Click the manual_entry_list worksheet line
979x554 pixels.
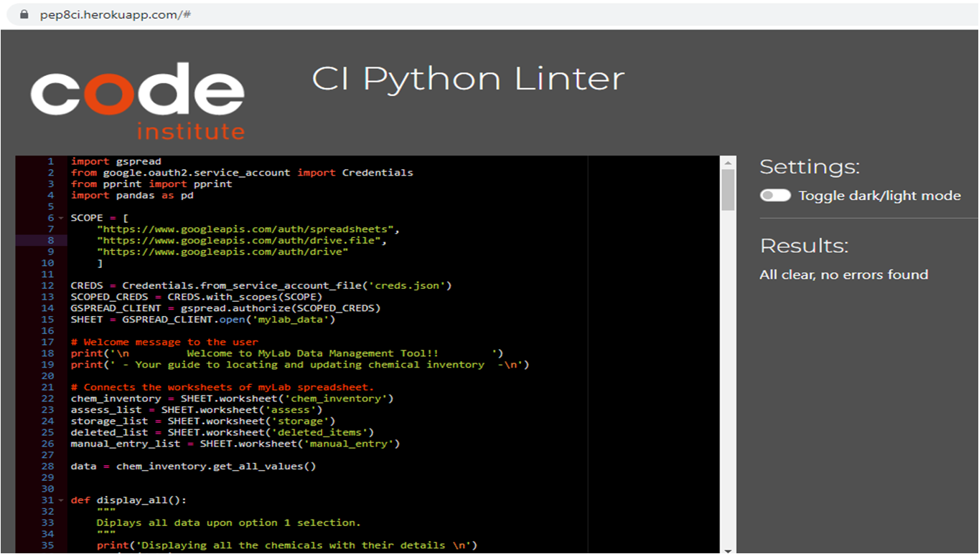coord(235,444)
